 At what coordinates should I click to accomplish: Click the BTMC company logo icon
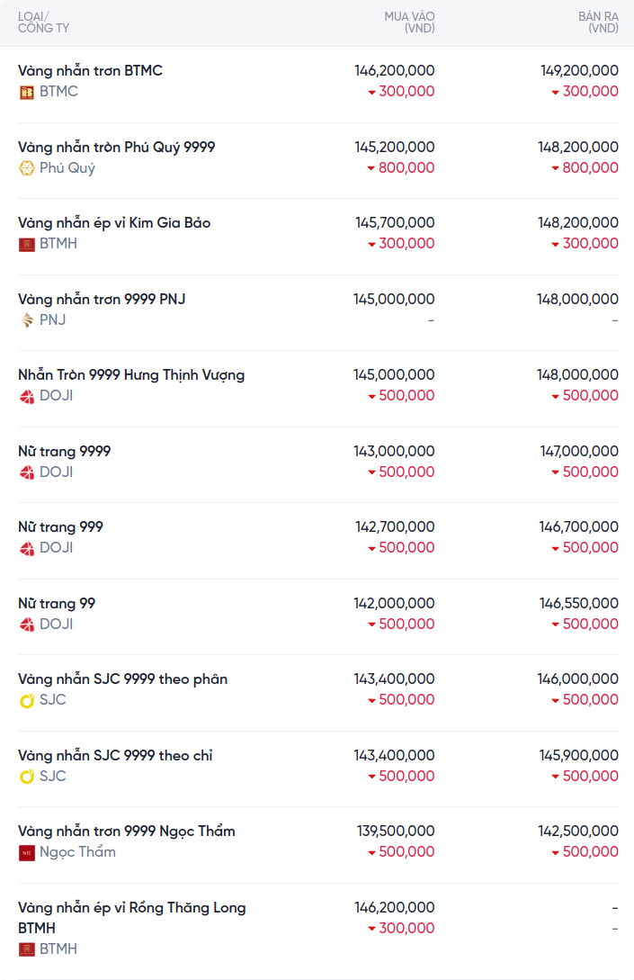click(27, 92)
